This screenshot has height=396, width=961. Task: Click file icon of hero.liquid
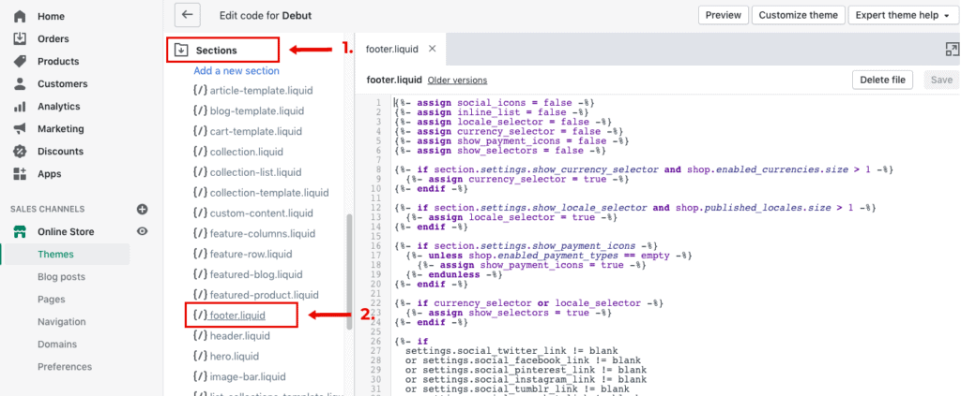pyautogui.click(x=200, y=357)
